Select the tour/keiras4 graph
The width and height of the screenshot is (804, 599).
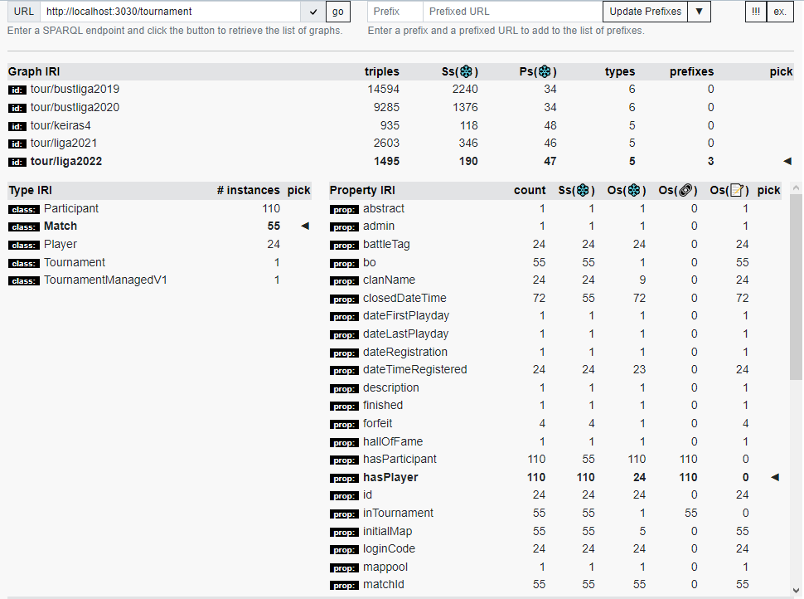[61, 125]
